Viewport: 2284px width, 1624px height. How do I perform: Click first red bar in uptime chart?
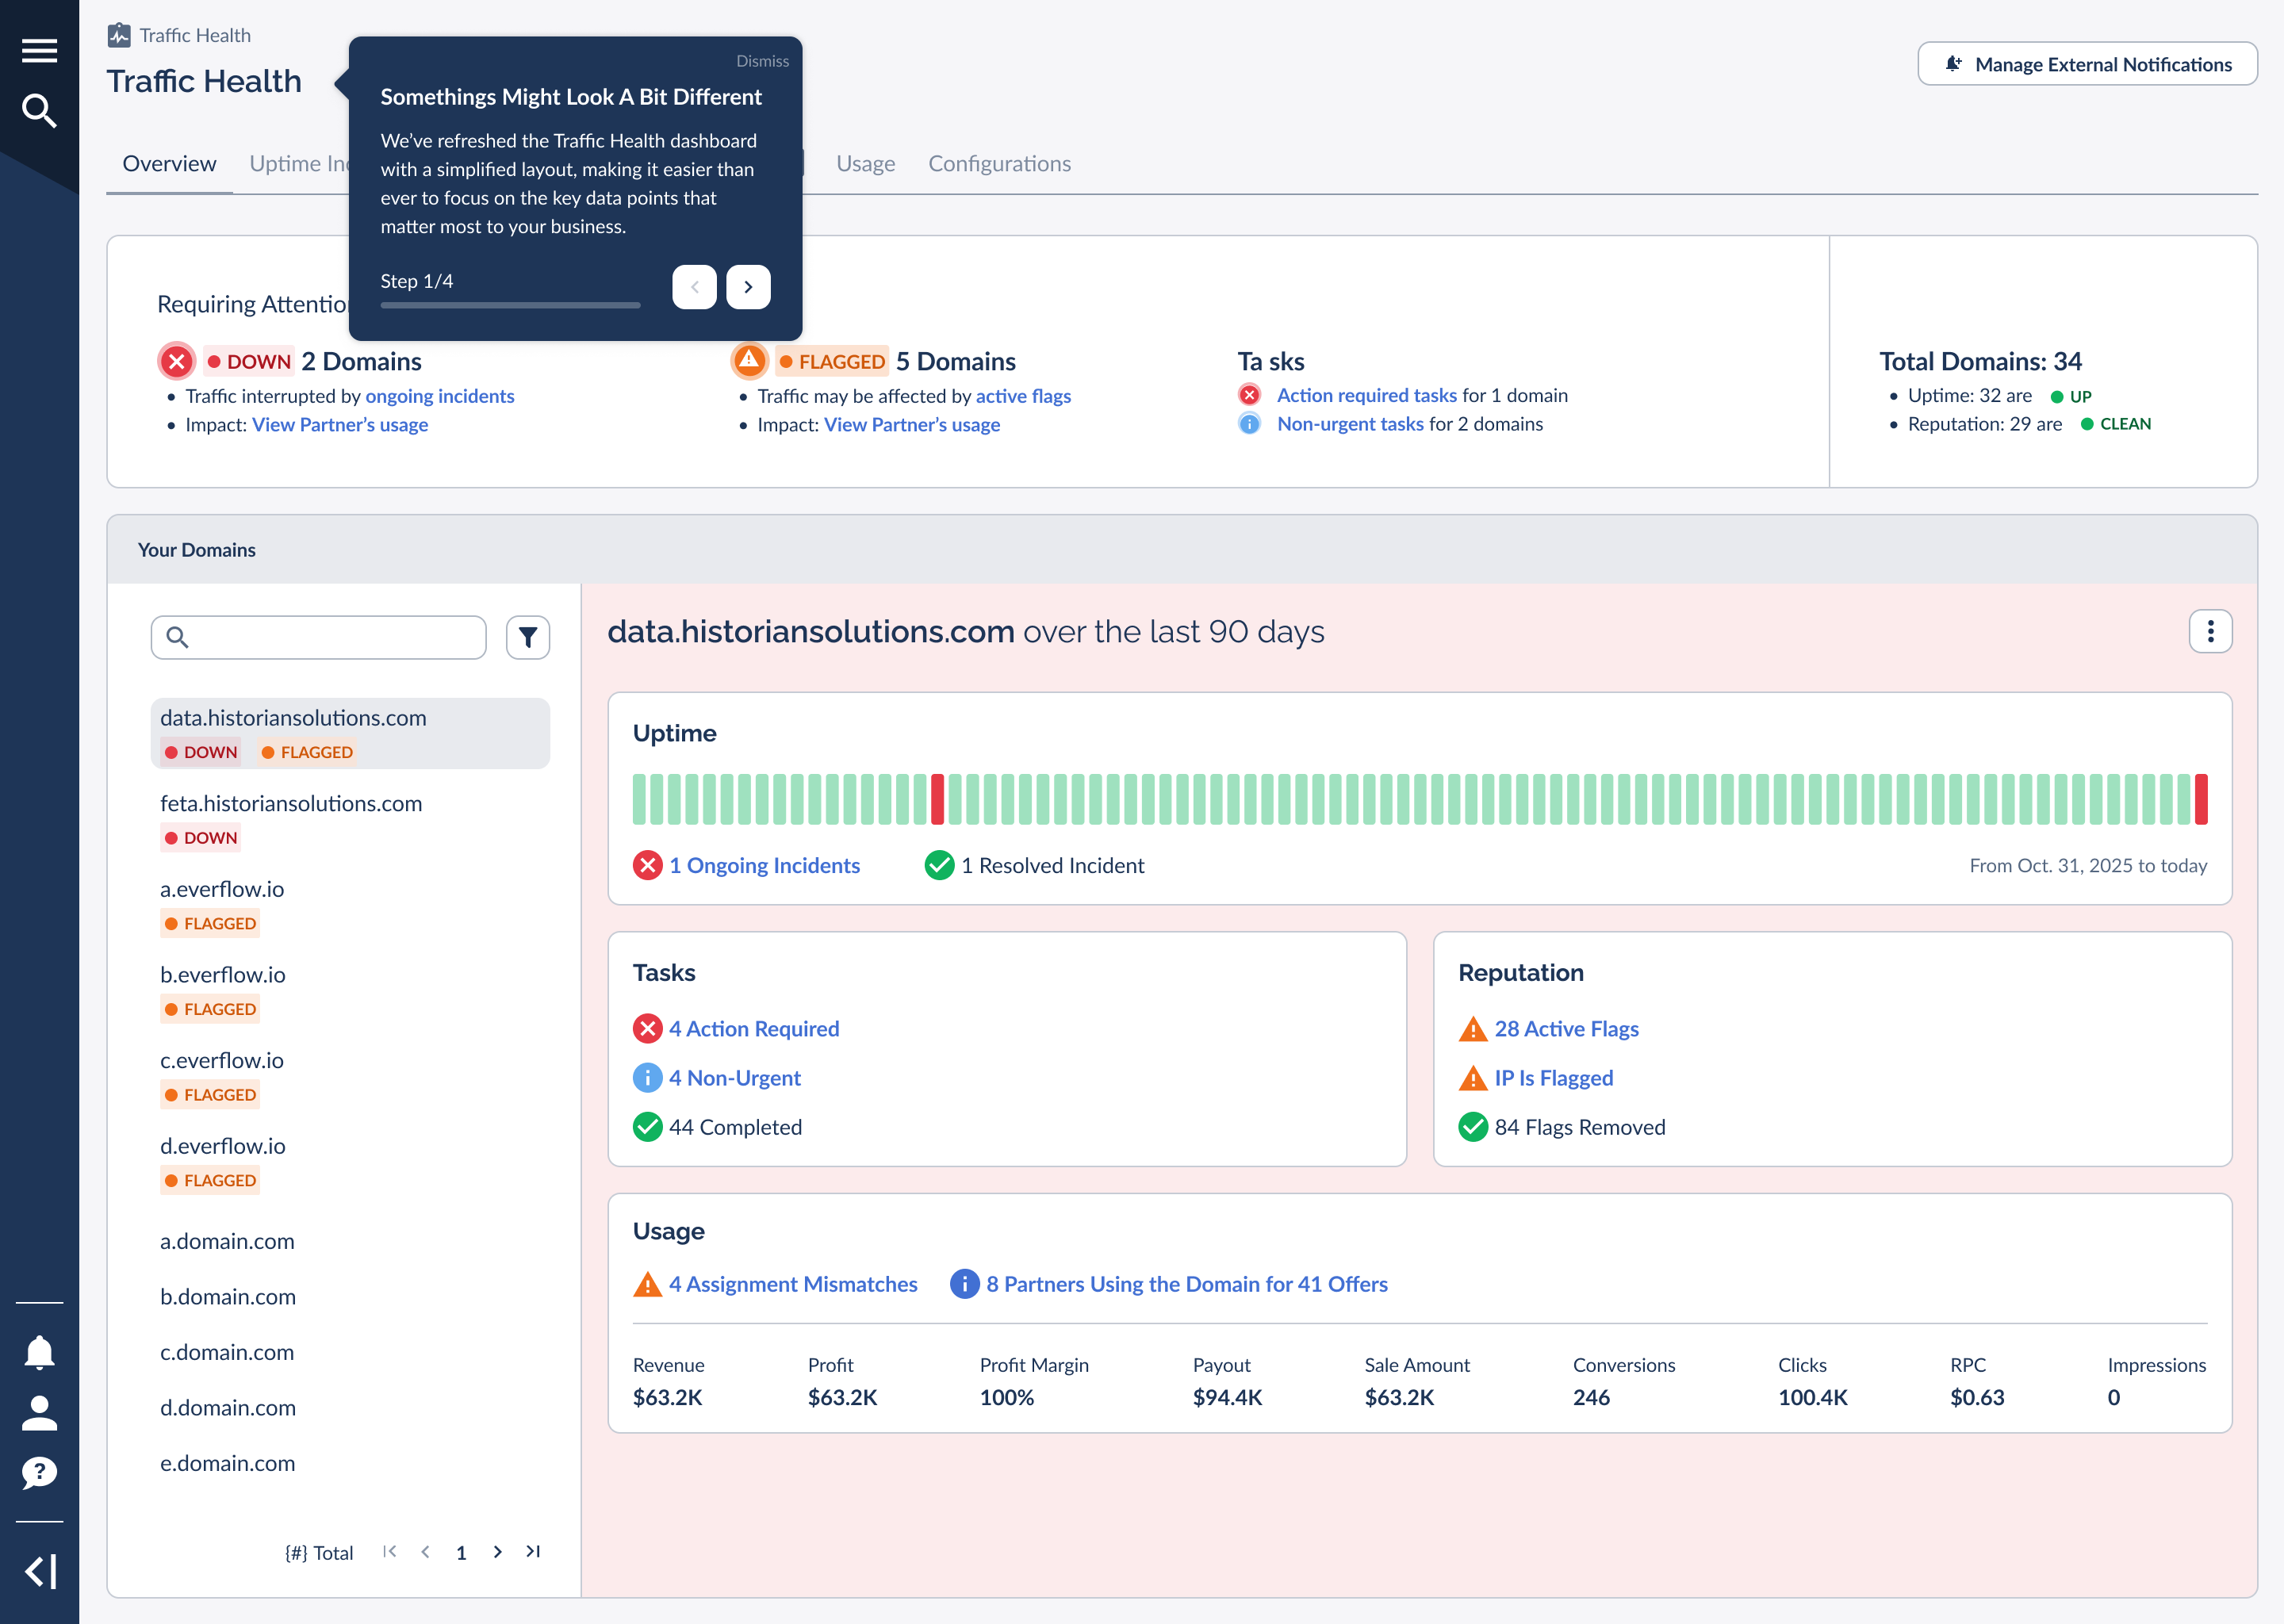coord(937,799)
